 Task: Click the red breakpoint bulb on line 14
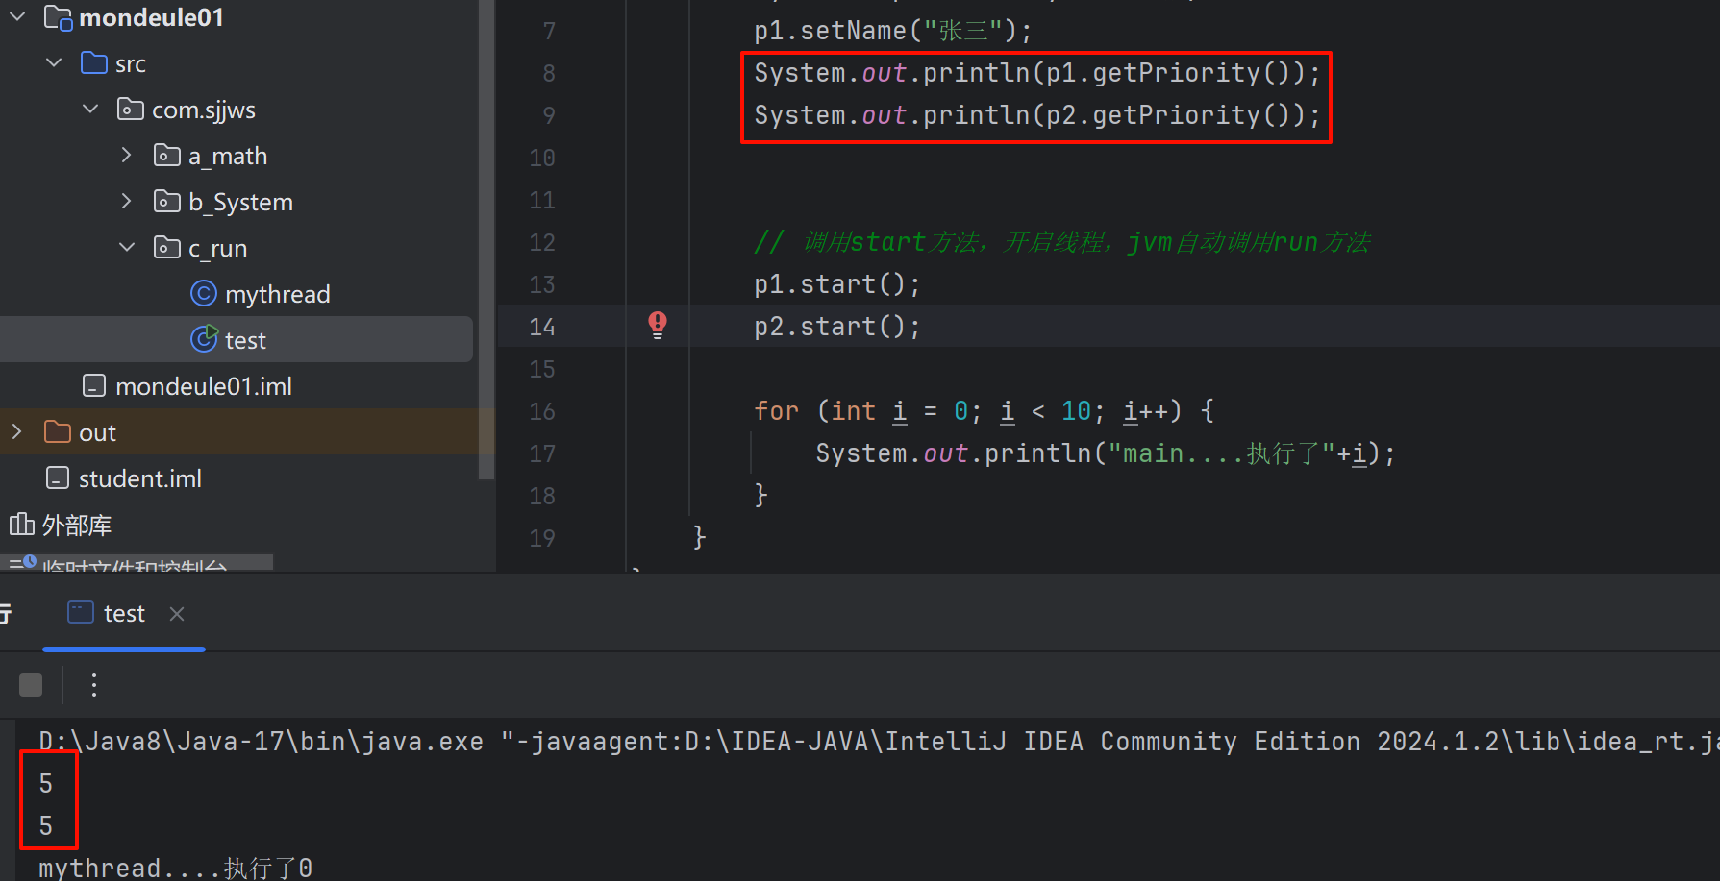658,325
